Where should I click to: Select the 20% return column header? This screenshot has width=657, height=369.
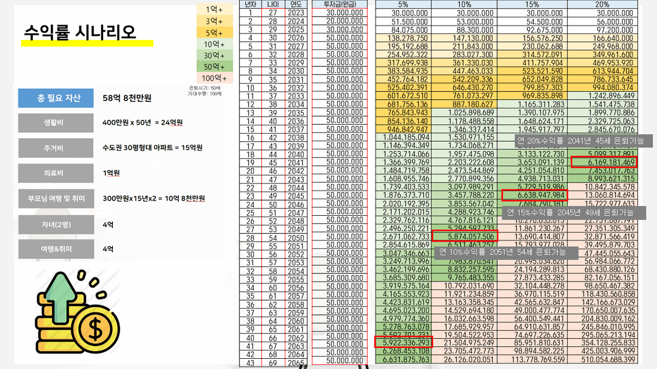[x=602, y=4]
